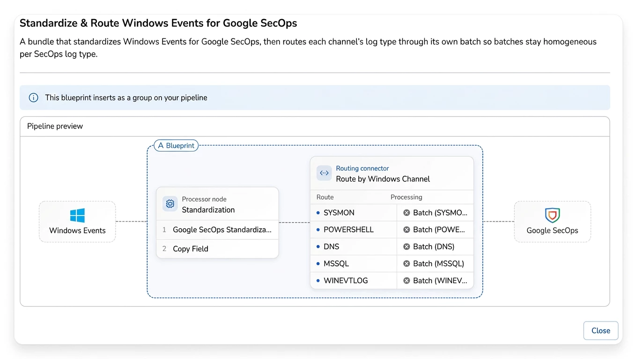
Task: Click the bundle description paragraph
Action: (x=308, y=48)
